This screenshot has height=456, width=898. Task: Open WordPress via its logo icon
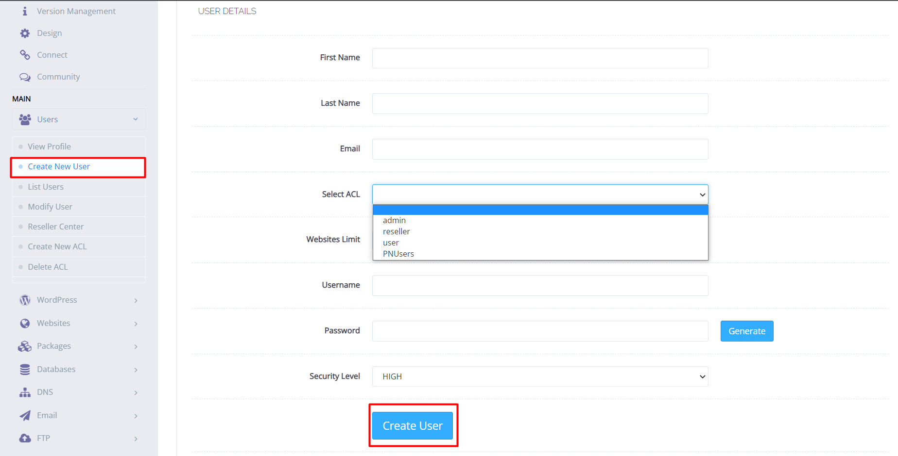pos(25,300)
